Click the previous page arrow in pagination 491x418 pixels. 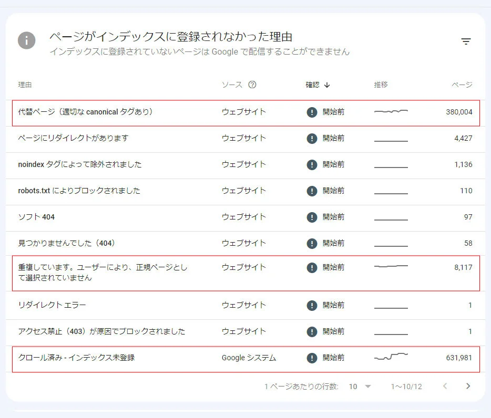coord(446,386)
